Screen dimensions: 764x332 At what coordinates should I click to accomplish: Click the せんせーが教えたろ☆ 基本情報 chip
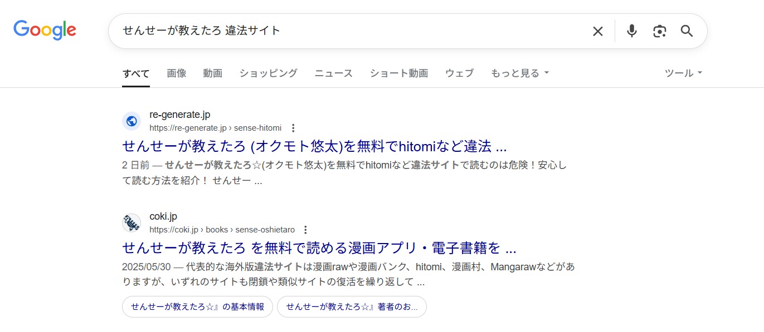click(x=197, y=306)
